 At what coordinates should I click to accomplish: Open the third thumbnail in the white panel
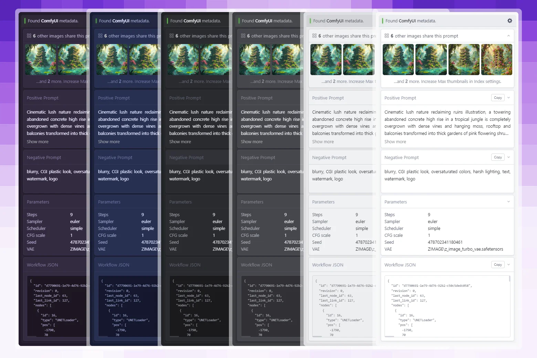(464, 60)
